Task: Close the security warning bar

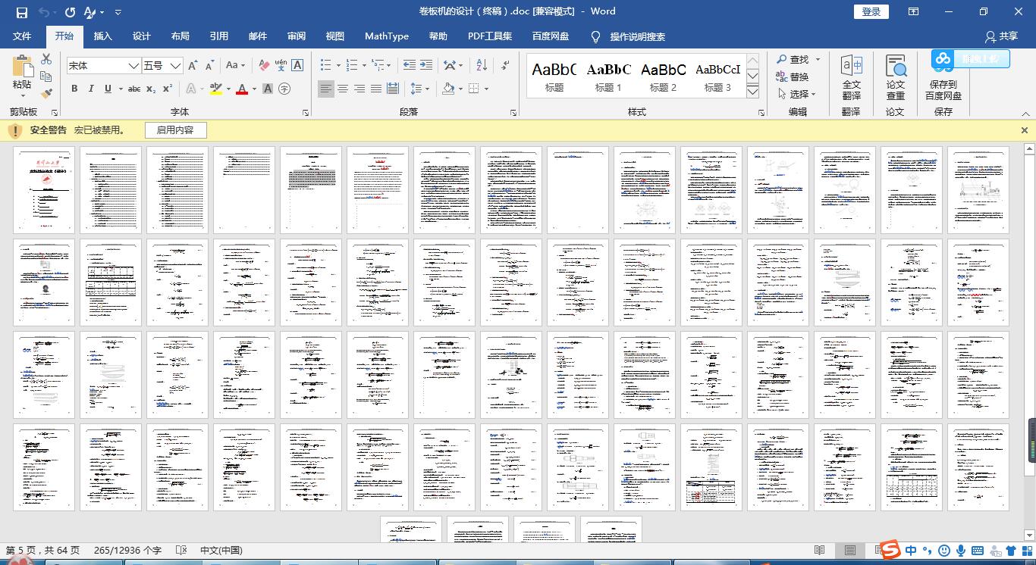Action: pos(1024,130)
